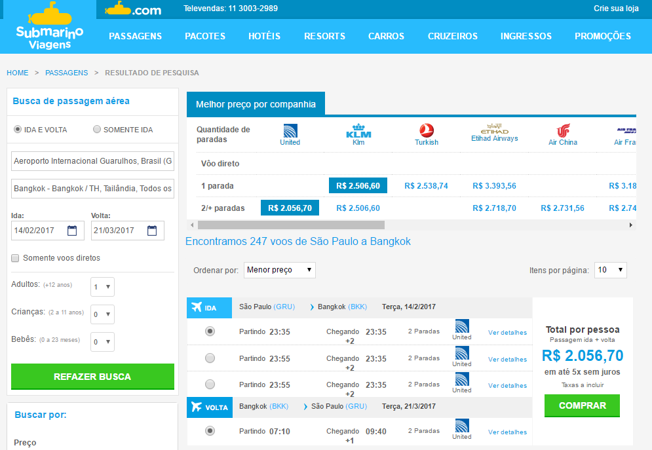The image size is (652, 450).
Task: Click the Ida date field 14/02/2017
Action: click(x=47, y=230)
